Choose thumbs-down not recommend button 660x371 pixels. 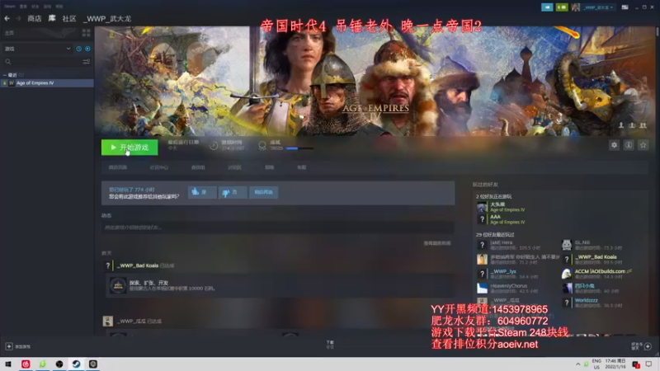[233, 192]
